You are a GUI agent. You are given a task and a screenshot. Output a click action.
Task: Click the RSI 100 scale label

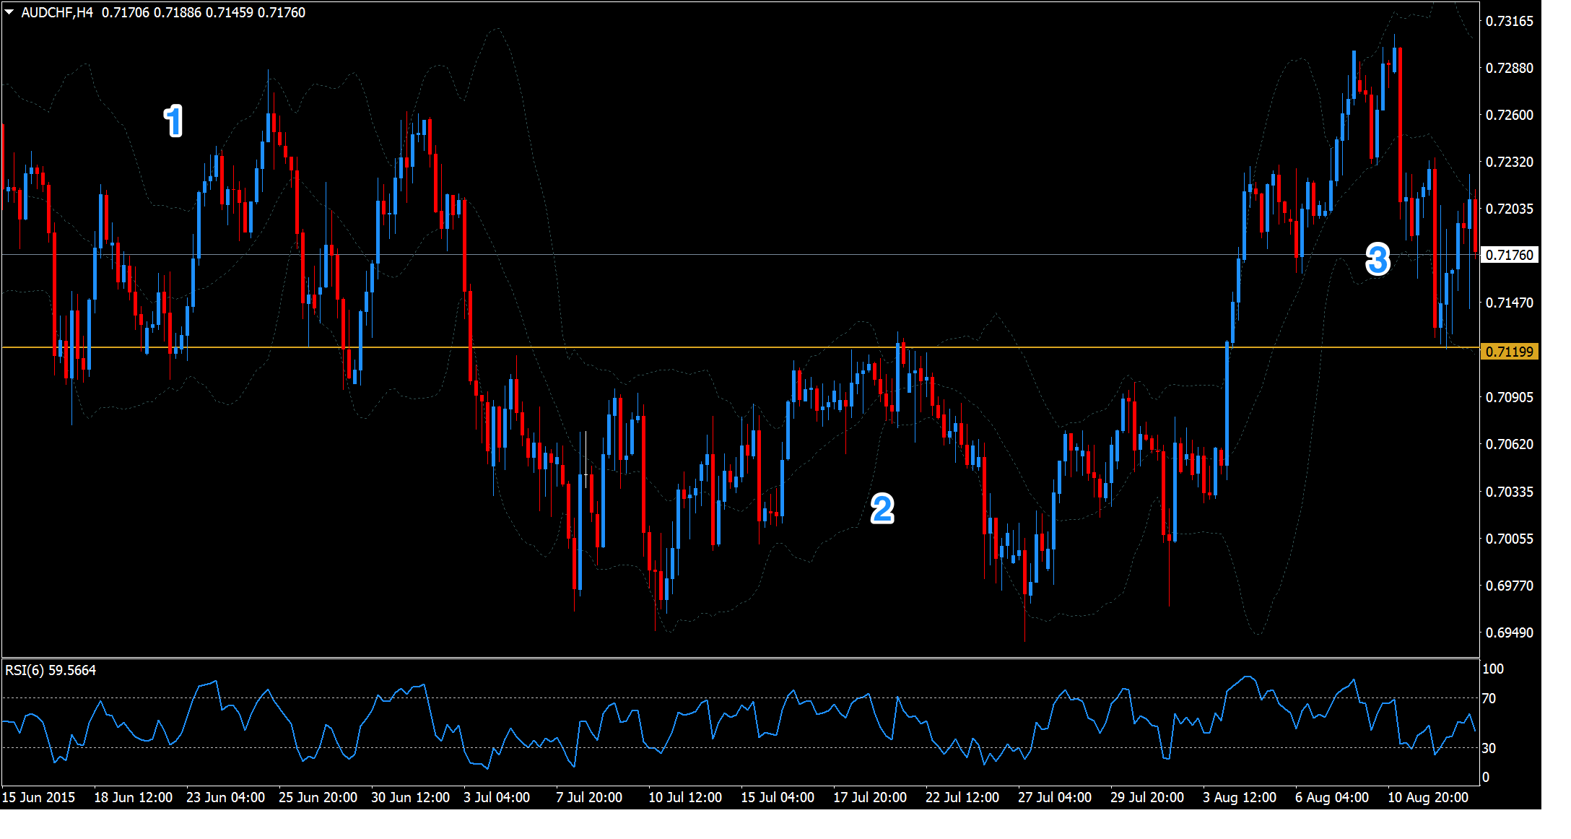pyautogui.click(x=1492, y=669)
